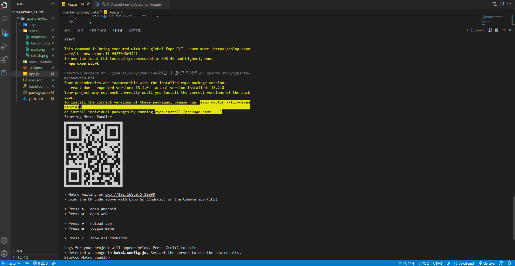Image resolution: width=515 pixels, height=266 pixels.
Task: Switch to the JUPYTER panel tab
Action: 135,30
